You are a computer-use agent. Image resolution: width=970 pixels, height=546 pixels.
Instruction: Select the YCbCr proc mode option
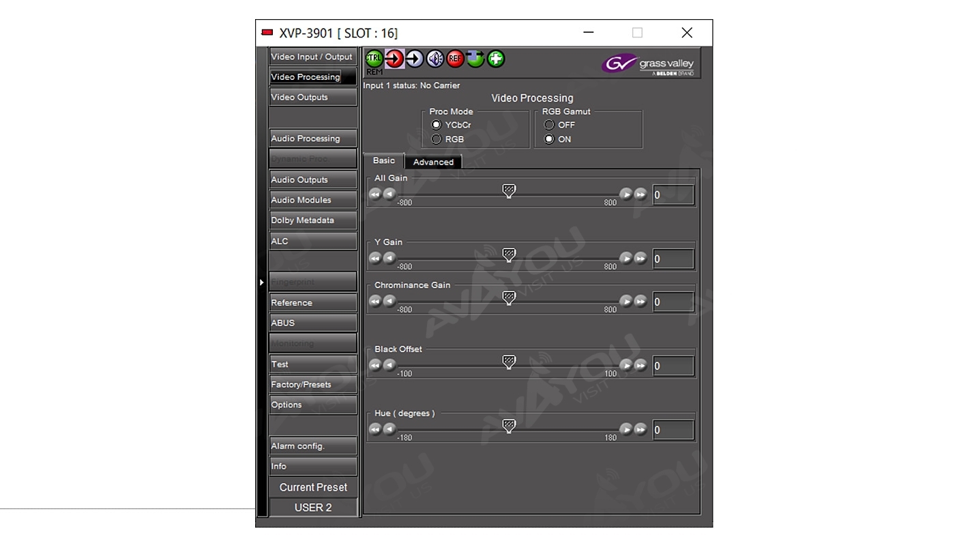click(437, 125)
